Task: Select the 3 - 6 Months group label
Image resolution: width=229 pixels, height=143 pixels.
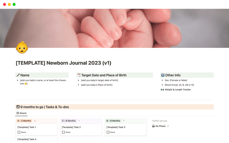Action: [x=69, y=121]
